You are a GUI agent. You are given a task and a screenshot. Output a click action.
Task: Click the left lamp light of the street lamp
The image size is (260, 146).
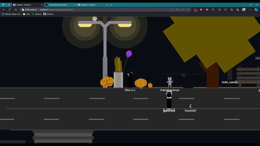point(85,25)
